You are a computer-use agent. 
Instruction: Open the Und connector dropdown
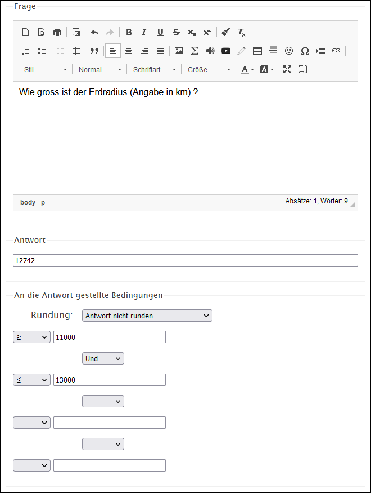point(103,358)
